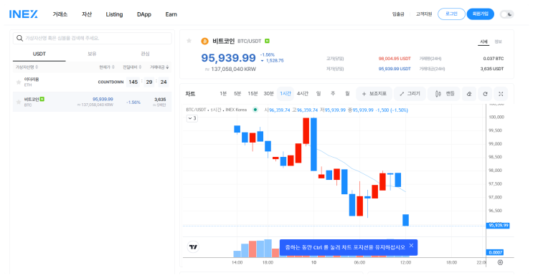Set chart interval to 30분
Image resolution: width=533 pixels, height=278 pixels.
[x=268, y=94]
